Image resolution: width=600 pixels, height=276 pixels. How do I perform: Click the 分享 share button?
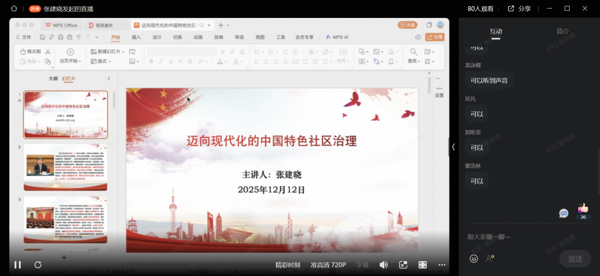pyautogui.click(x=519, y=9)
